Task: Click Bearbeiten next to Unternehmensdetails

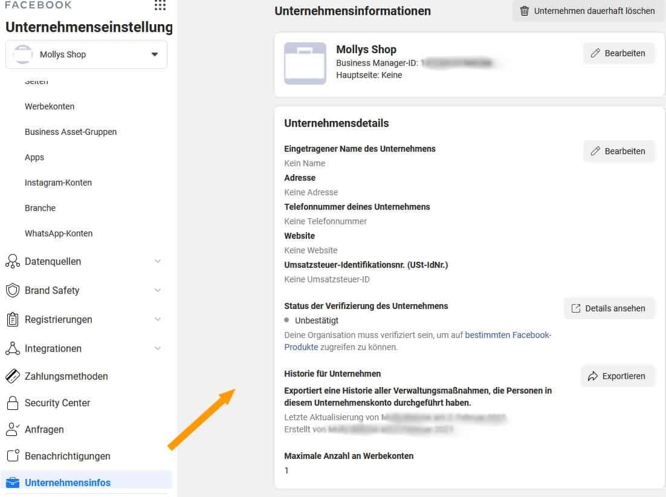Action: [x=618, y=151]
